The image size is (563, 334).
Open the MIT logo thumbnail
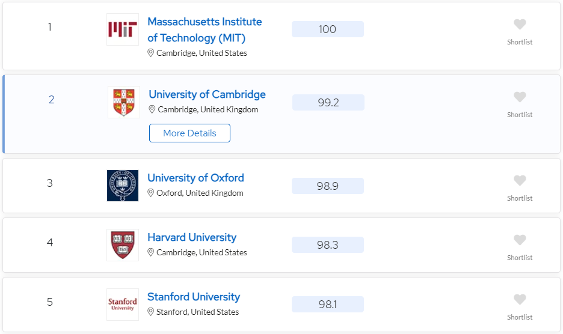click(123, 29)
